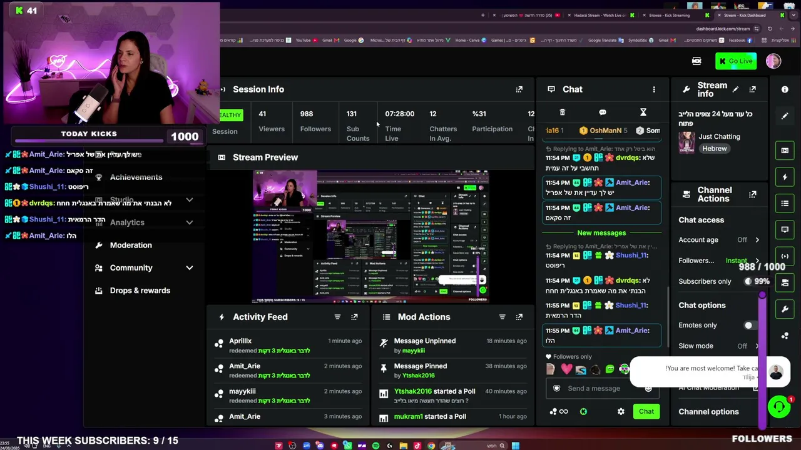Click the green Kick emote icon below chat
801x450 pixels.
(583, 412)
